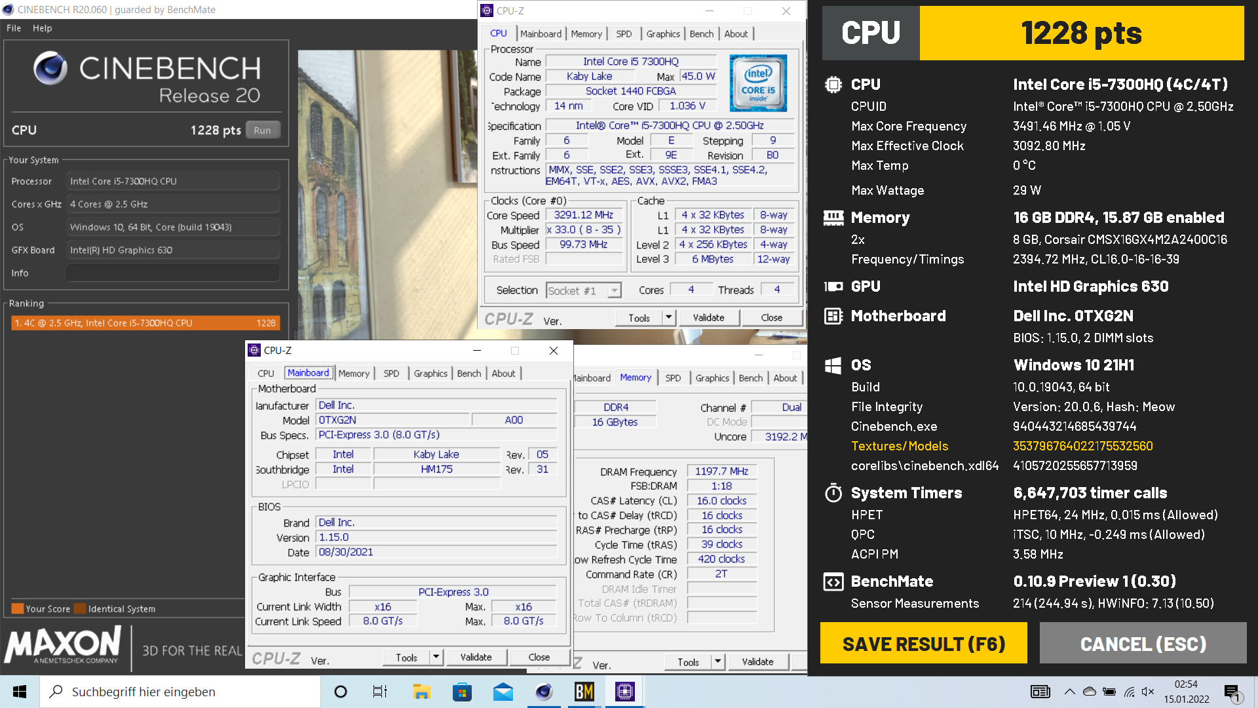Click Validate in the Memory CPU-Z window

click(757, 661)
